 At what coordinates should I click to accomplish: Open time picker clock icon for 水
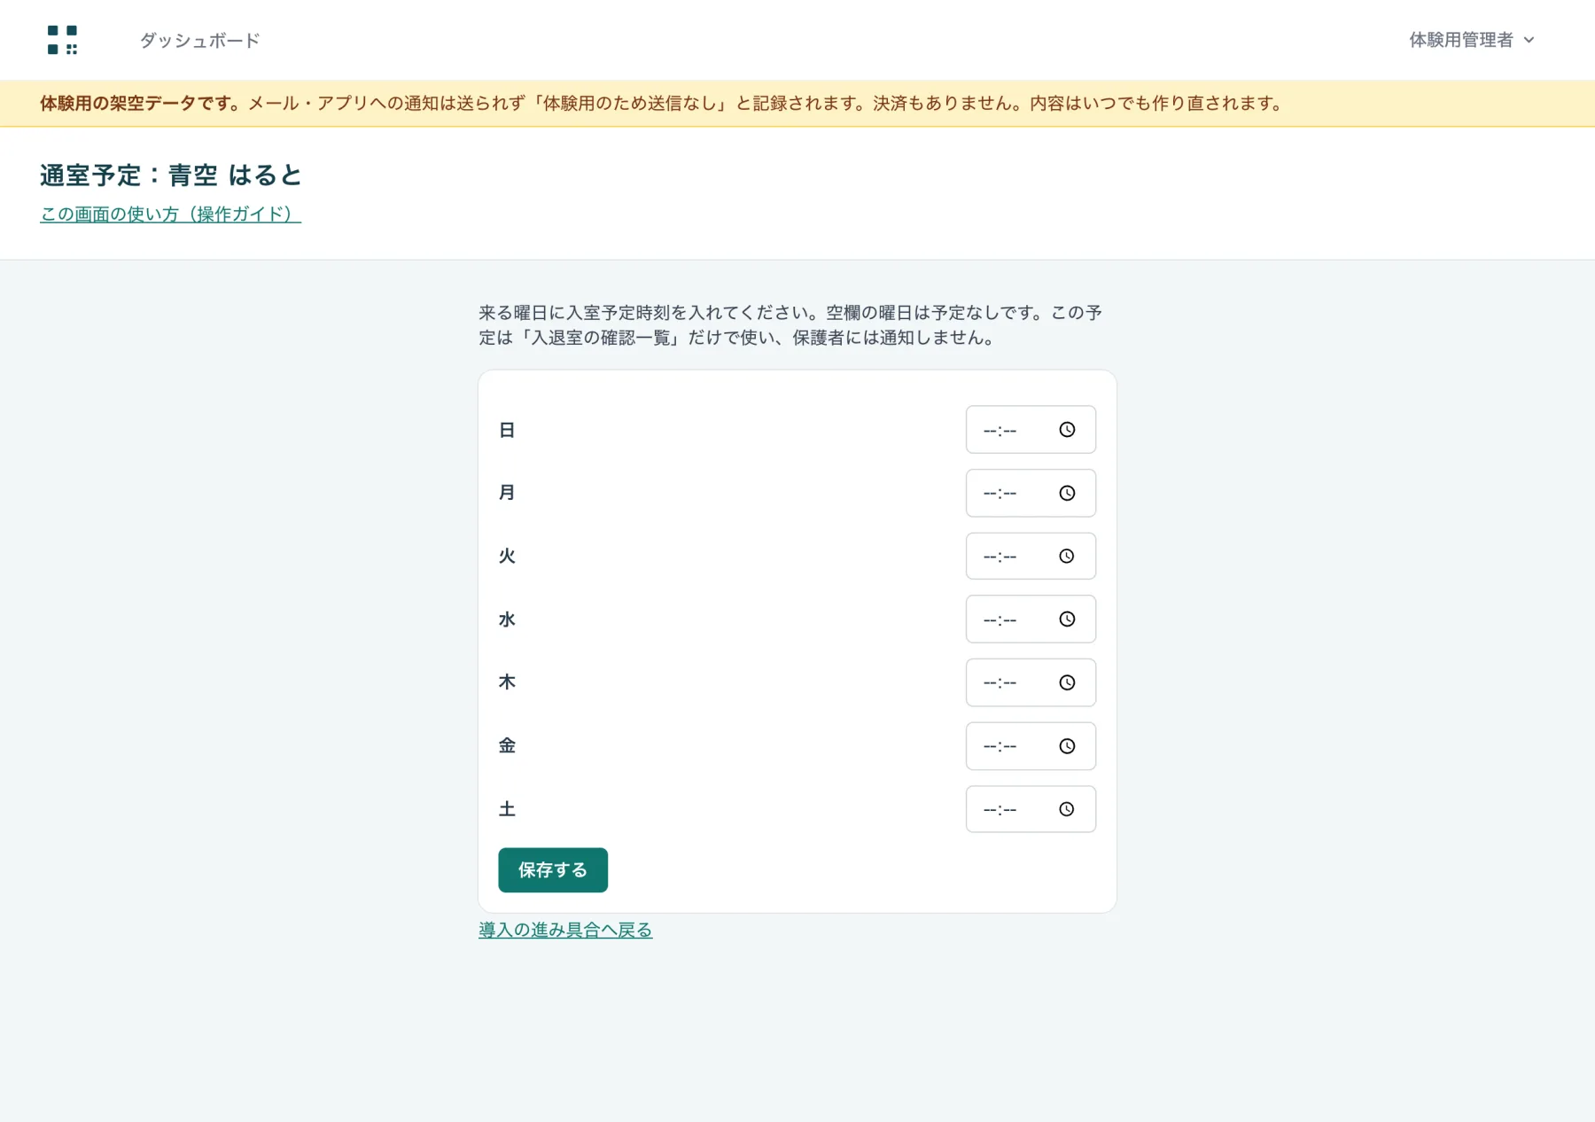tap(1067, 619)
